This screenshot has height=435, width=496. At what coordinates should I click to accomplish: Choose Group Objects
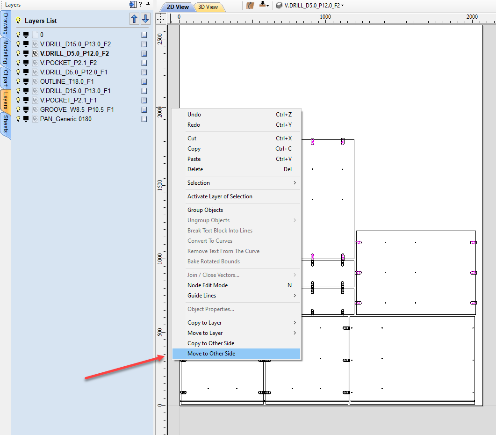(x=236, y=210)
